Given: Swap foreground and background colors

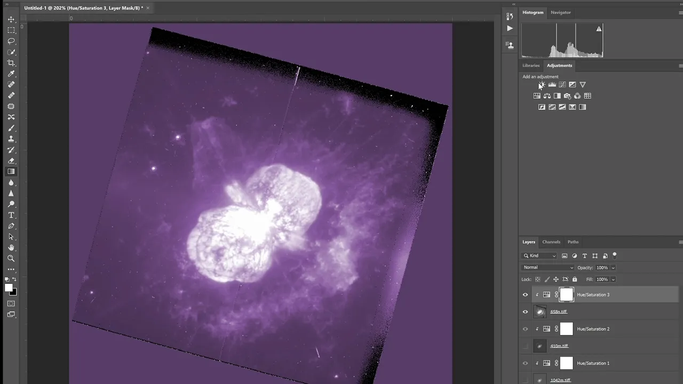Looking at the screenshot, I should coord(14,279).
